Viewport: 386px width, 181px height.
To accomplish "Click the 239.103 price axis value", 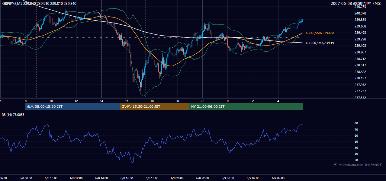I will pyautogui.click(x=360, y=46).
